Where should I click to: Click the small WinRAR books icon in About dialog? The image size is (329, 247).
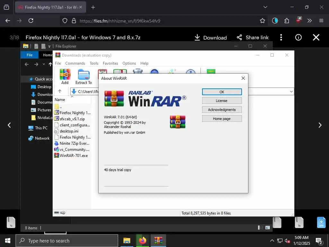[x=177, y=122]
